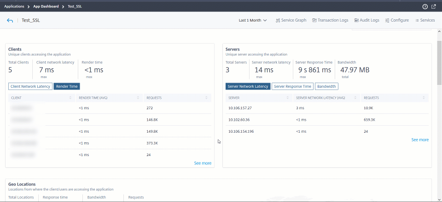Select server 10.102.60.36 row
The height and width of the screenshot is (202, 442).
327,120
